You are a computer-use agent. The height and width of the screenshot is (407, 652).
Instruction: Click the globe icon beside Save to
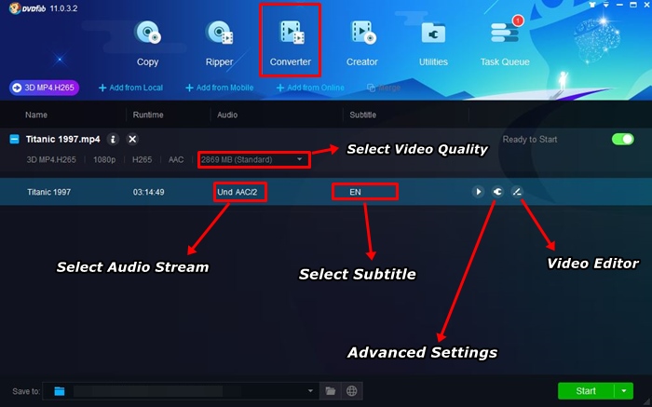coord(352,391)
